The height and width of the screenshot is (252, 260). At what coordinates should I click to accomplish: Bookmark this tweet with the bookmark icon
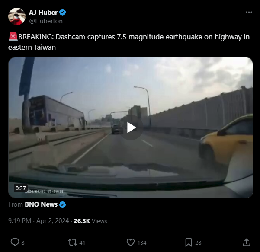[x=189, y=242]
